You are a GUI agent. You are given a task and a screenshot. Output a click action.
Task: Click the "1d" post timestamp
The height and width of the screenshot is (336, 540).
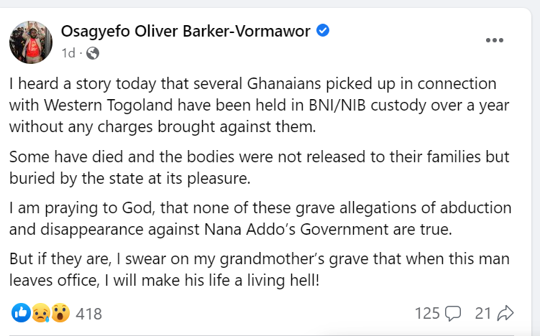(x=68, y=53)
